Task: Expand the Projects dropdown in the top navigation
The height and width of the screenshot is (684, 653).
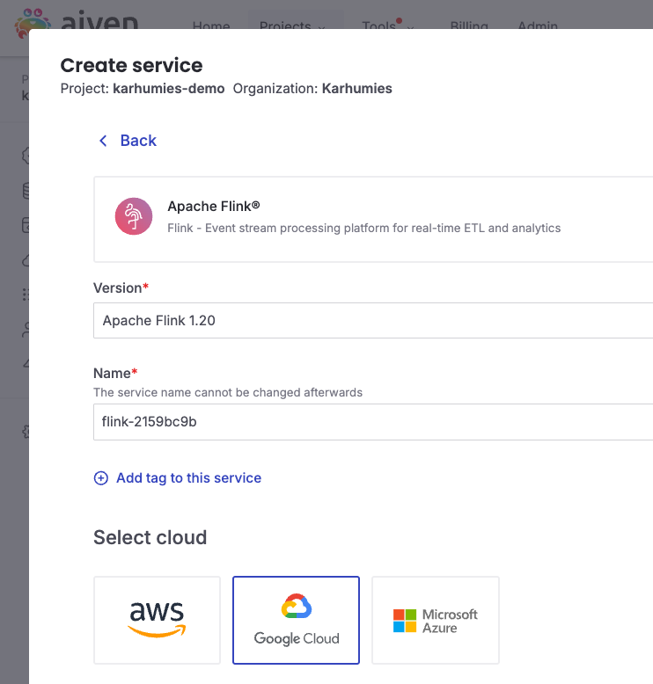Action: pyautogui.click(x=292, y=25)
